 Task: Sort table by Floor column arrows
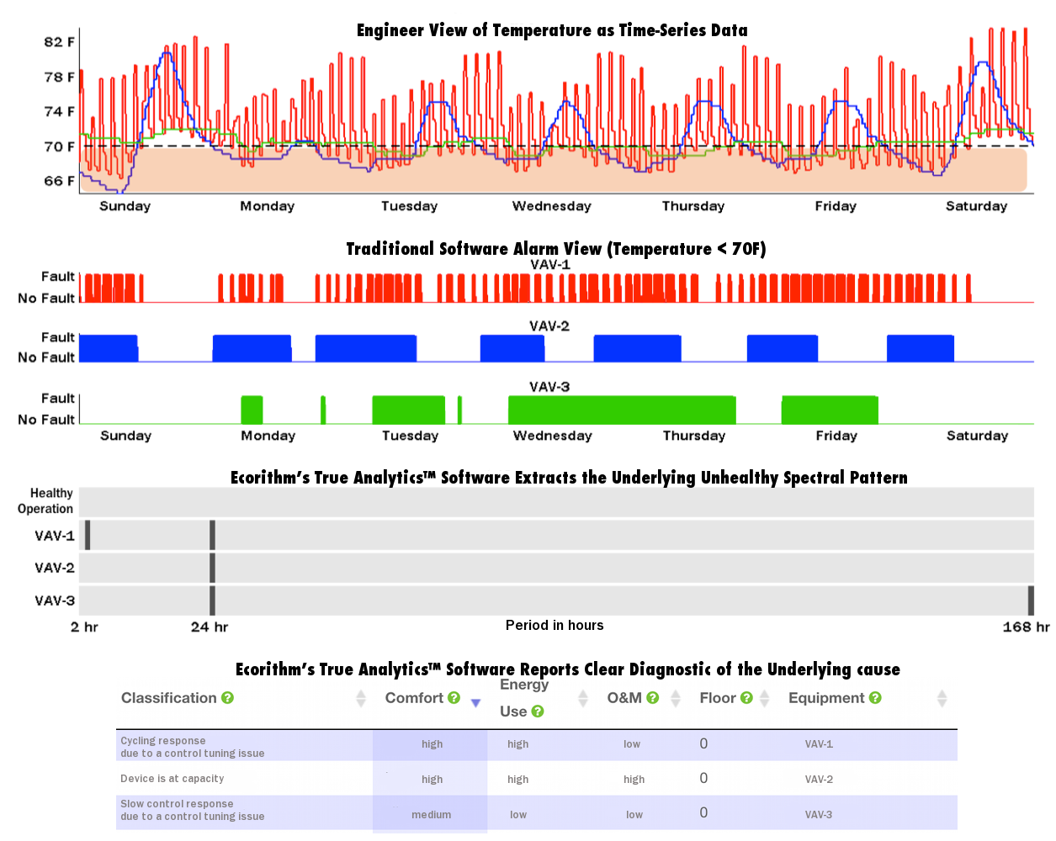point(764,698)
